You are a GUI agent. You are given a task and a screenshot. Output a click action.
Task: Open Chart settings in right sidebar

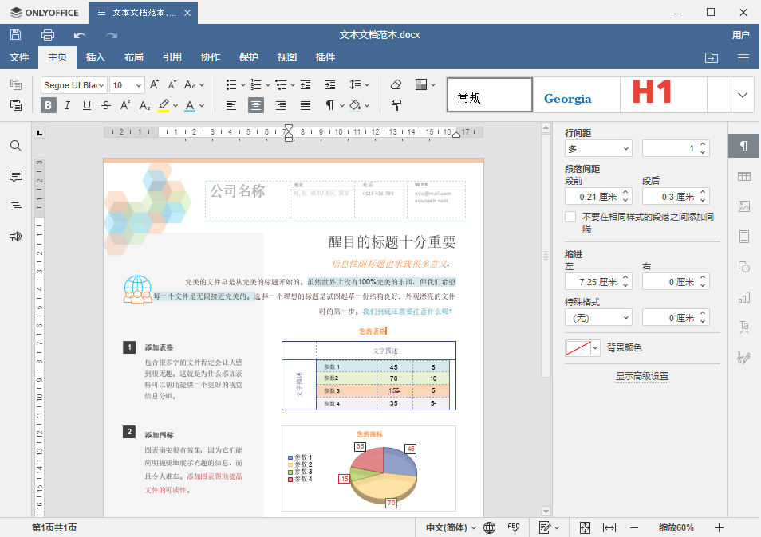pos(744,297)
